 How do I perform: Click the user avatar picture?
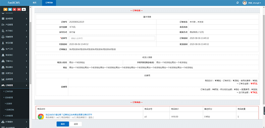(244, 3)
